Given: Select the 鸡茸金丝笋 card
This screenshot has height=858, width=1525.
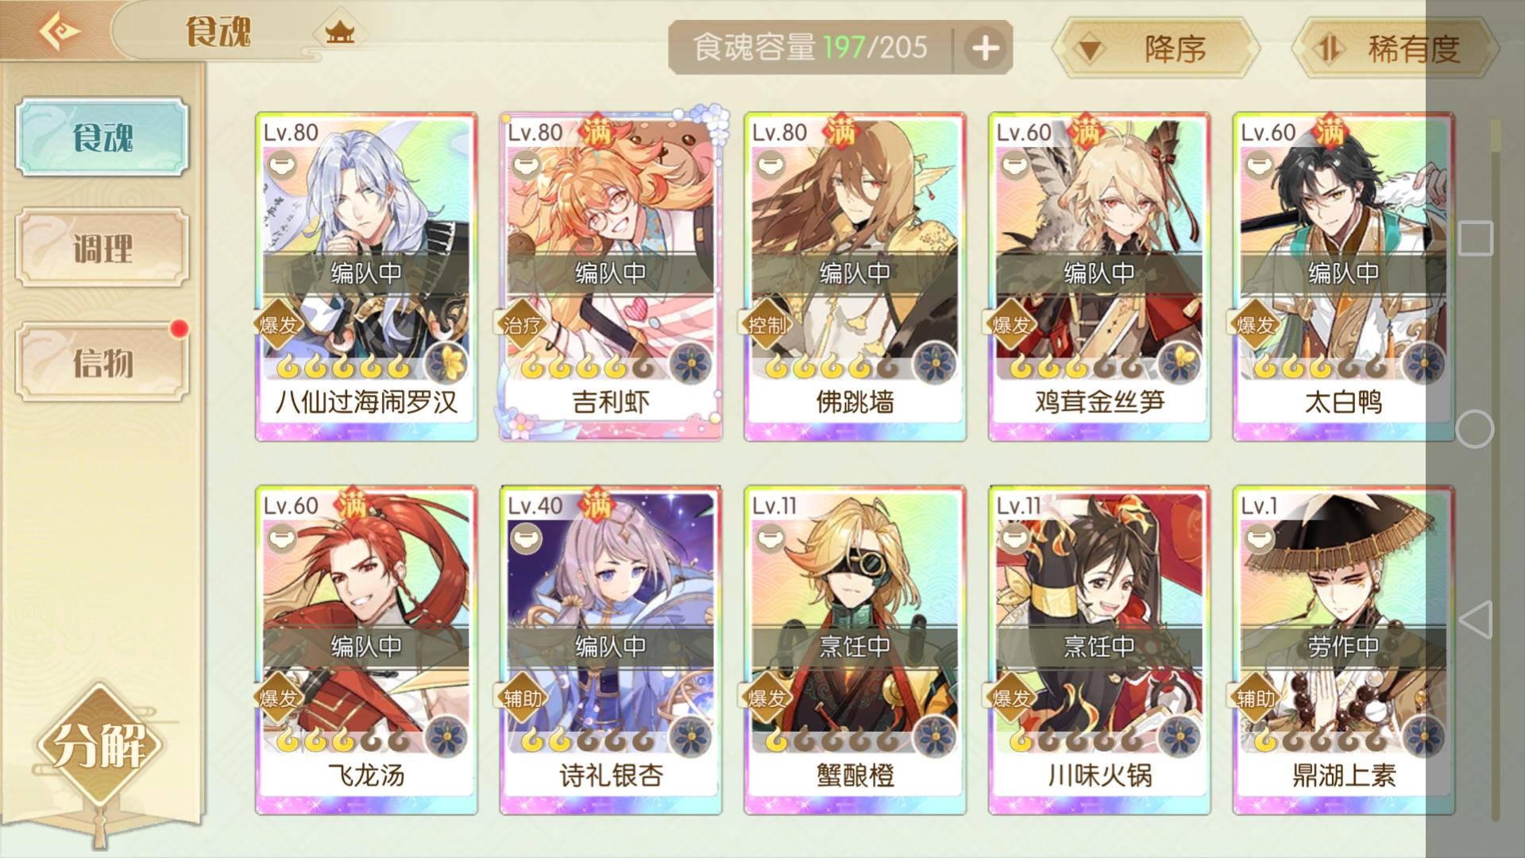Looking at the screenshot, I should pyautogui.click(x=1099, y=276).
